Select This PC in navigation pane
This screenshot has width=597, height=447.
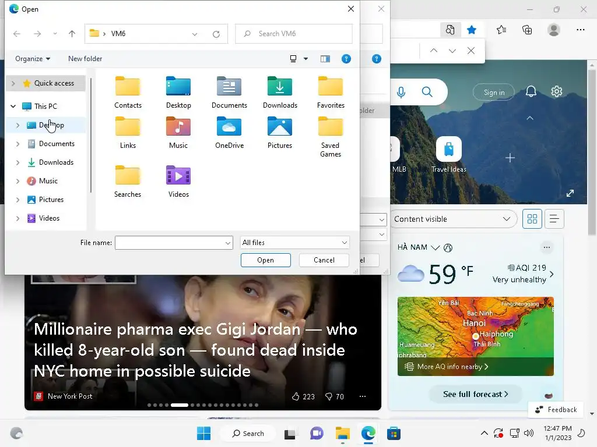(x=45, y=107)
